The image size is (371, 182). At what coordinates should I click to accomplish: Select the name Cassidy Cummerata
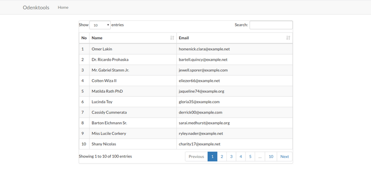coord(109,112)
